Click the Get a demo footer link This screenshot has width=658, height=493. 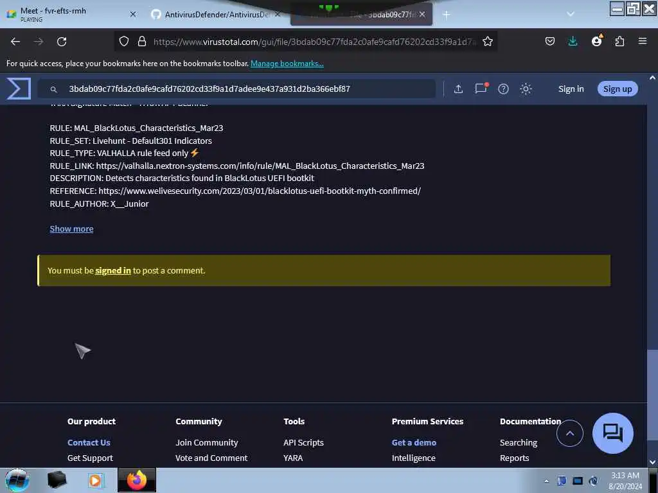point(414,442)
